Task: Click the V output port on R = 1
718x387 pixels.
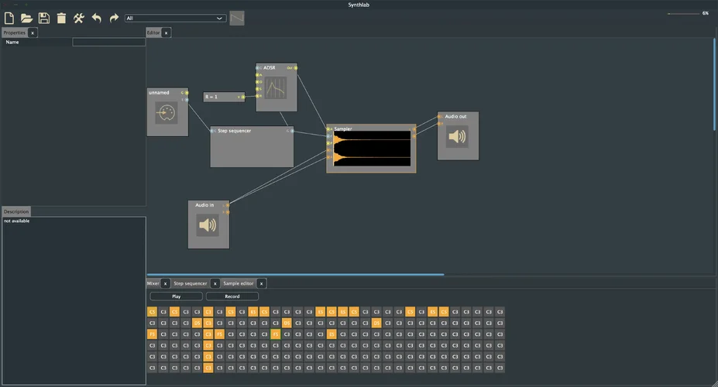Action: tap(242, 97)
